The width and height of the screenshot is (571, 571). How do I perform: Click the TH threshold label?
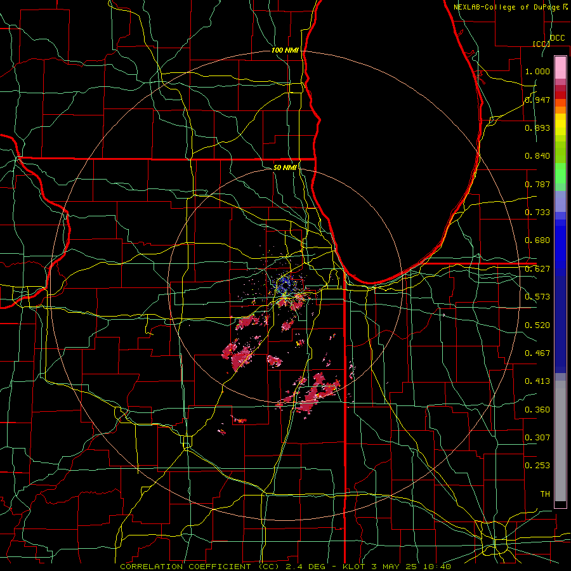545,494
